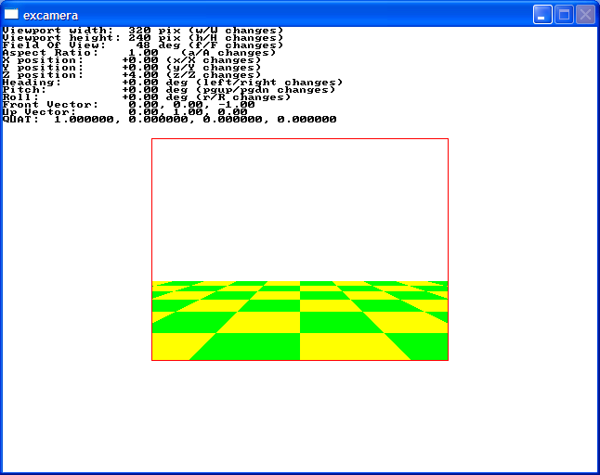Click the excamera window icon in title bar
The image size is (600, 475).
[x=12, y=15]
